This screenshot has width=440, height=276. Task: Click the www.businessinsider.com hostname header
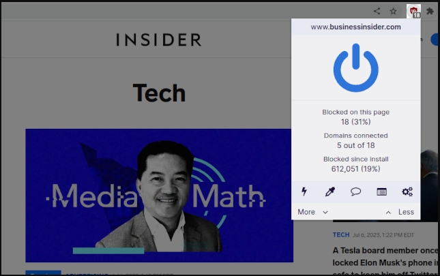coord(356,27)
